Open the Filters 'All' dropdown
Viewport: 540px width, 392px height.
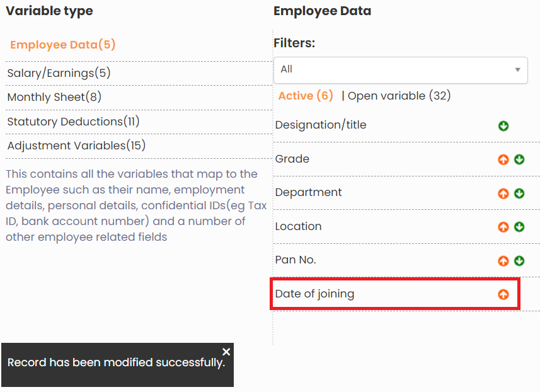[400, 69]
